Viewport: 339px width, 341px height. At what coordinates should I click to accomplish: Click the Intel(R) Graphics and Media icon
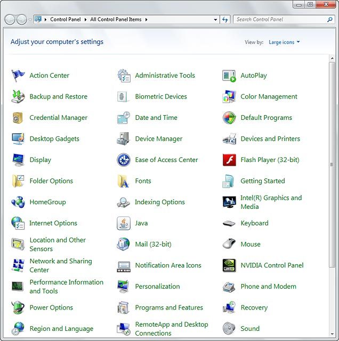pyautogui.click(x=229, y=202)
